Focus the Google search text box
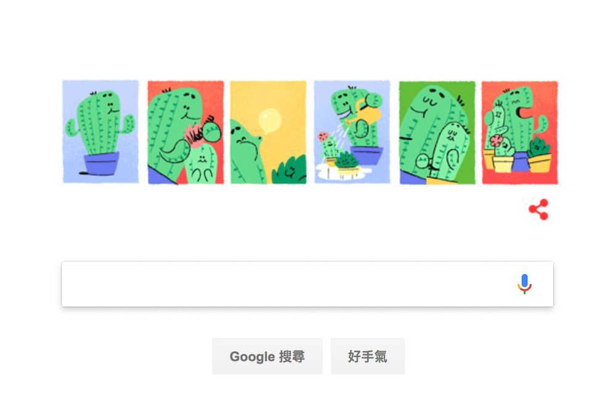616x415 pixels. tap(307, 284)
